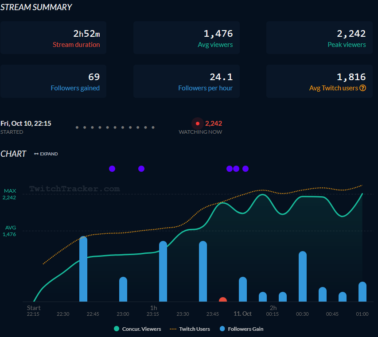Click the Stream duration label

[x=76, y=45]
